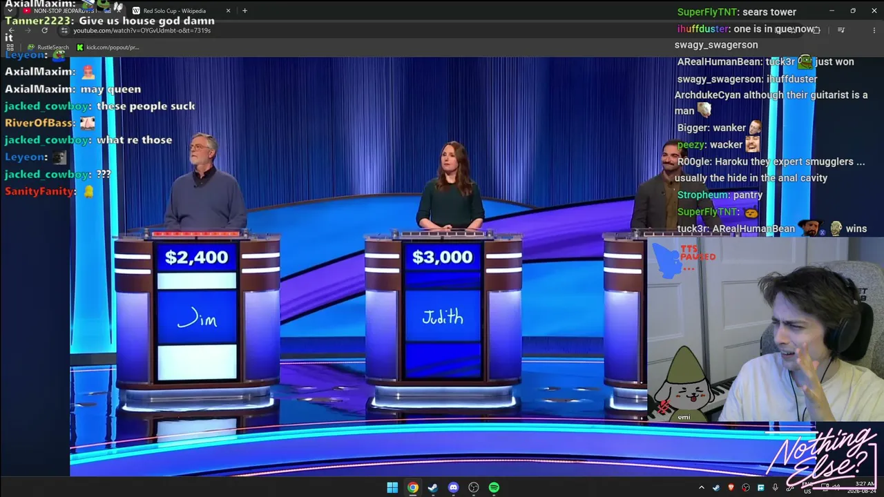Viewport: 884px width, 497px height.
Task: Close the Chrome window
Action: [x=873, y=10]
